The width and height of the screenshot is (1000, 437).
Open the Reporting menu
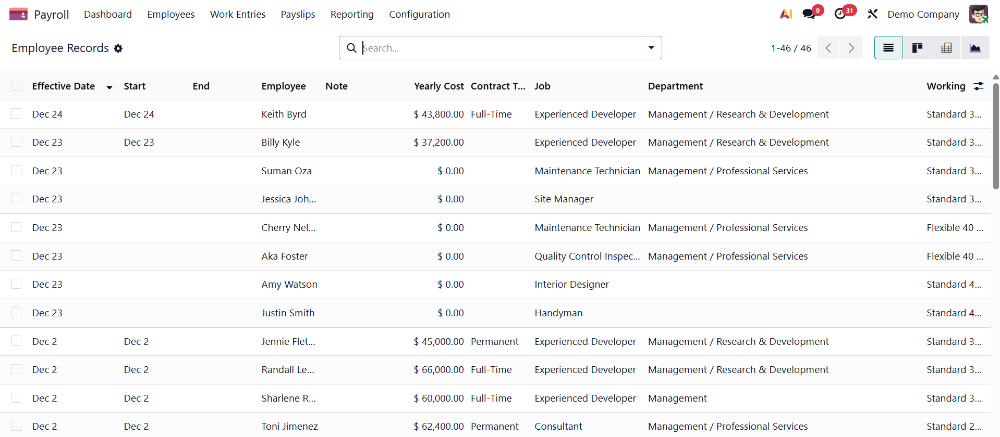[x=352, y=14]
